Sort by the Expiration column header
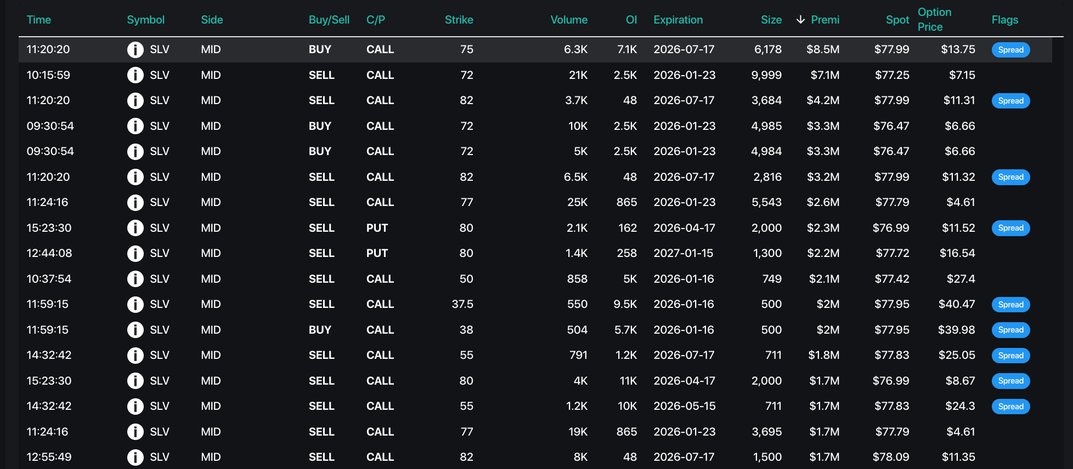This screenshot has height=469, width=1073. click(x=677, y=20)
